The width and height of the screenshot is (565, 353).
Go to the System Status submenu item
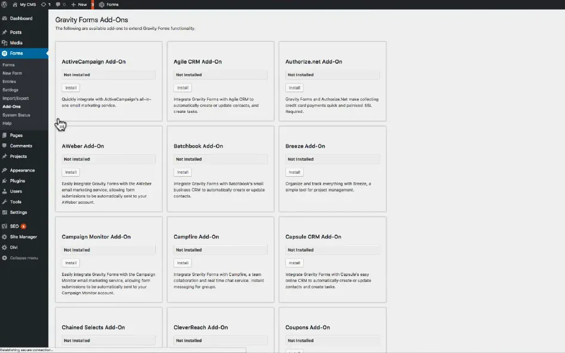point(16,115)
